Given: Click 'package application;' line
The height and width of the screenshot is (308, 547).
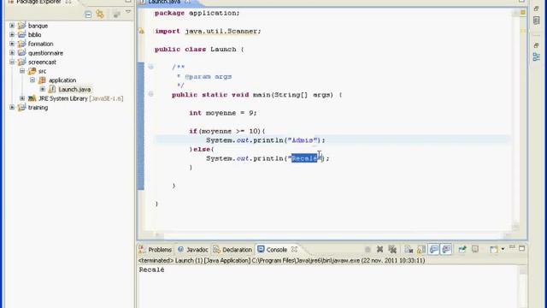Looking at the screenshot, I should pos(197,13).
